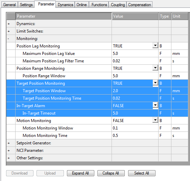Select the Position Range Window label
190x181 pixels.
[x=44, y=76]
